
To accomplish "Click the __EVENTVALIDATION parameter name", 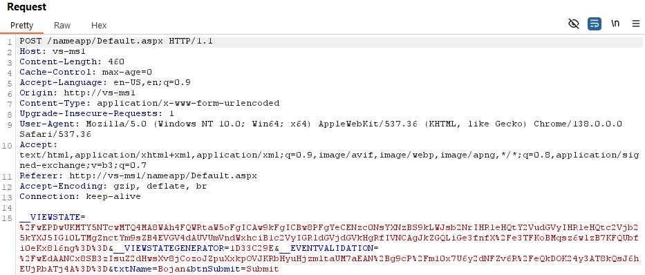I will click(326, 248).
